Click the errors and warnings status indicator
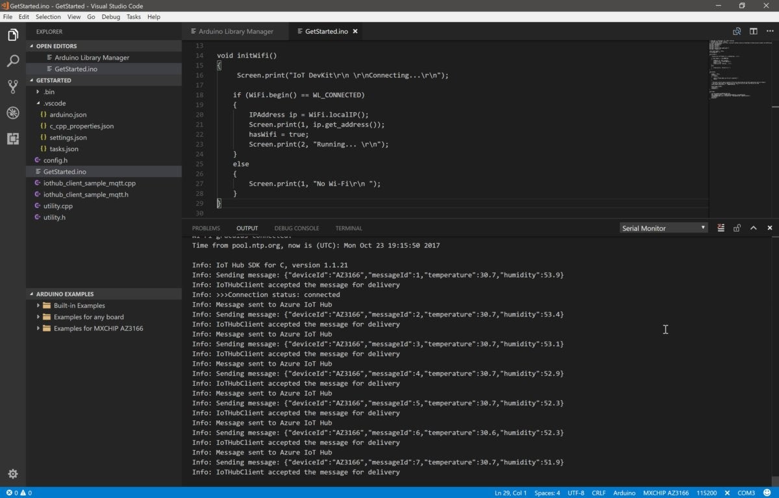 [x=18, y=493]
